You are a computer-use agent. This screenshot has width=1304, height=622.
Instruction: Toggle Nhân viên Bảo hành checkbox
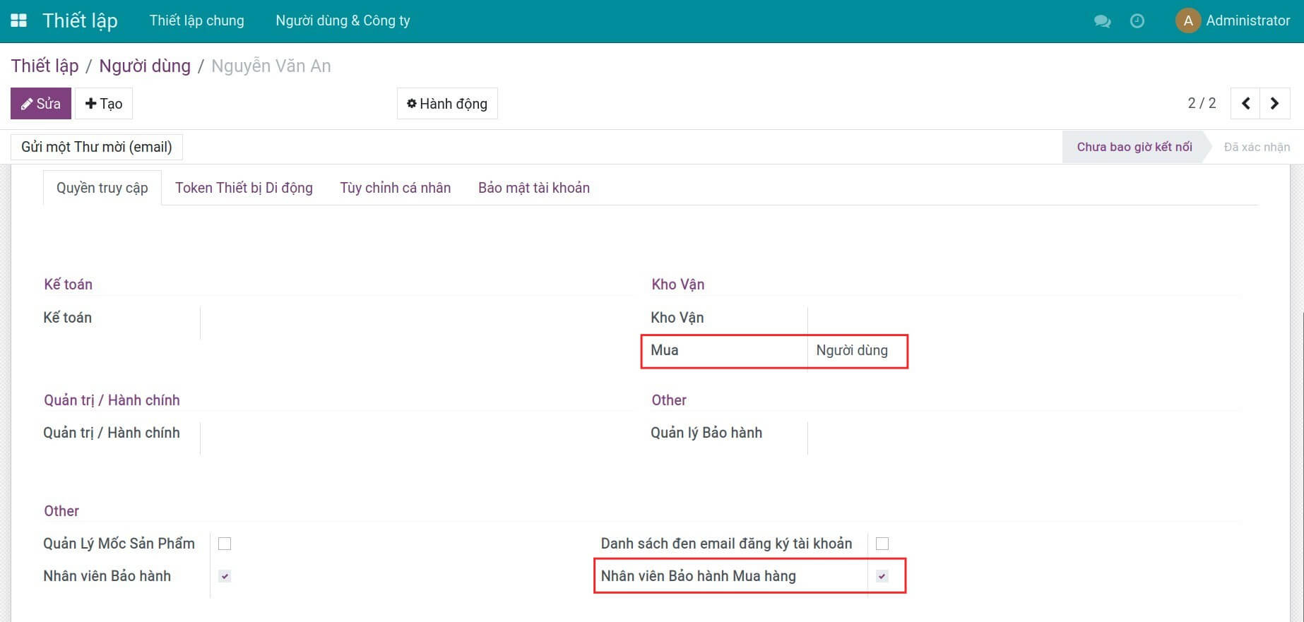coord(225,576)
